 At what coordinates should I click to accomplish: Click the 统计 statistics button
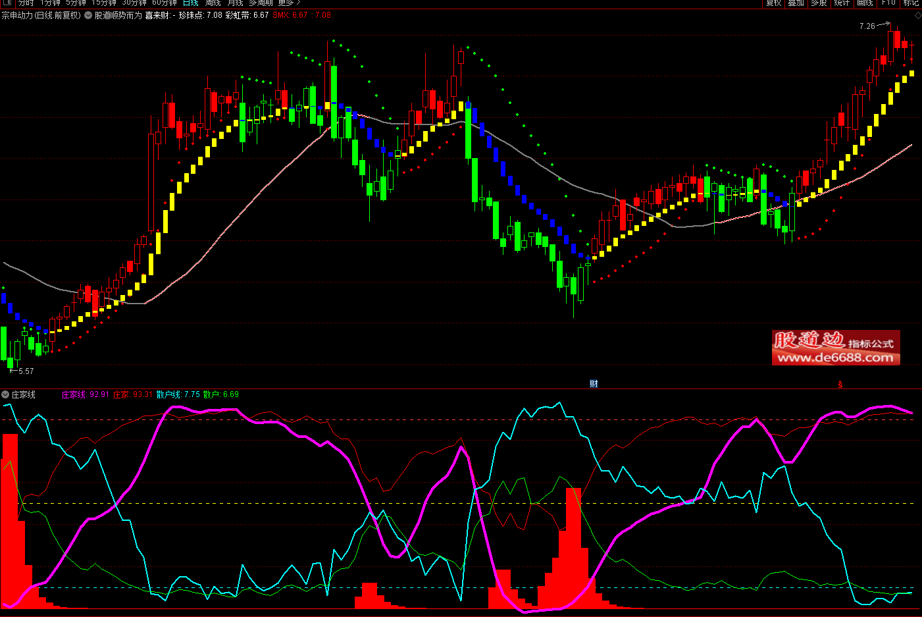pyautogui.click(x=842, y=3)
